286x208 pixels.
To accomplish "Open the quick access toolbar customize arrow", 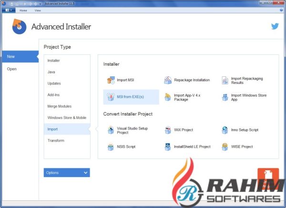I will click(x=40, y=4).
